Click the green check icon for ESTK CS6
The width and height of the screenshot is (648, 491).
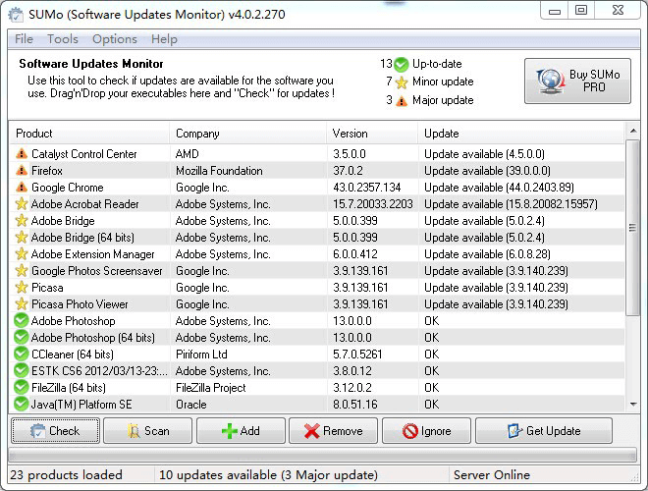tap(21, 371)
